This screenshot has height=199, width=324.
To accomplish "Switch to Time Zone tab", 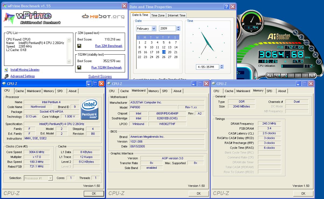I will (158, 15).
